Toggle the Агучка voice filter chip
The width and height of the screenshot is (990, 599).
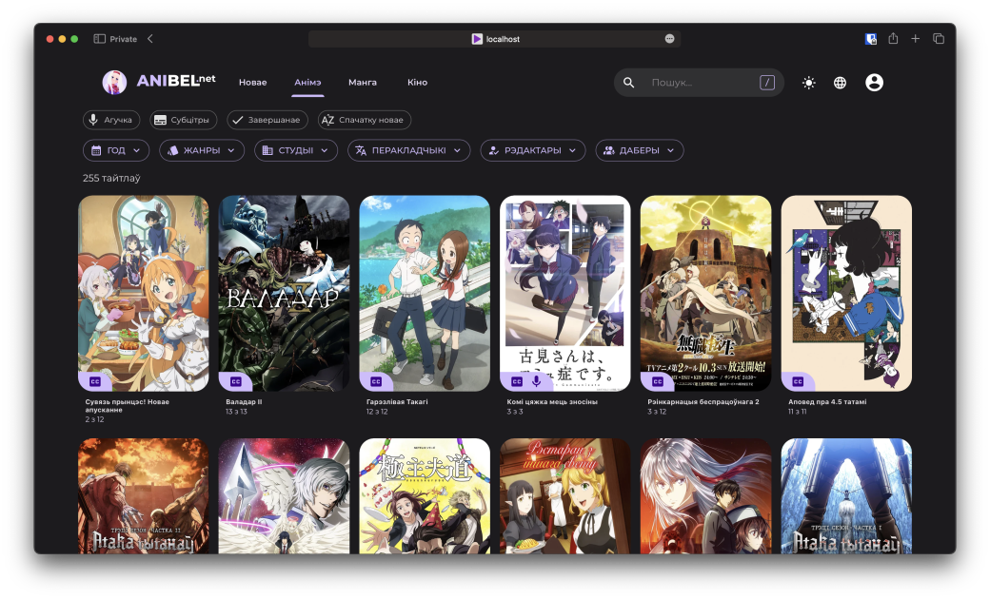[111, 120]
